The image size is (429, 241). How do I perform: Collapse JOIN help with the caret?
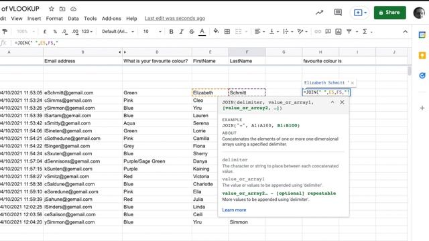(332, 102)
